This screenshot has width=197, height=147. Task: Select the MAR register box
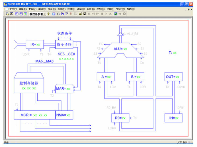[x=65, y=88]
